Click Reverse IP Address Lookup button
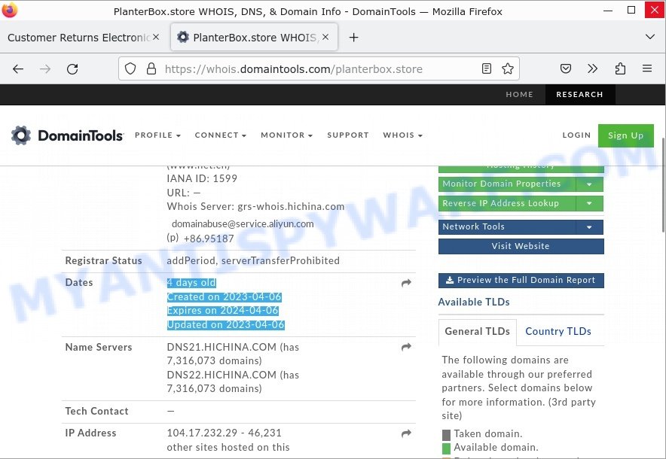Screen dimensions: 666x459 pyautogui.click(x=507, y=203)
